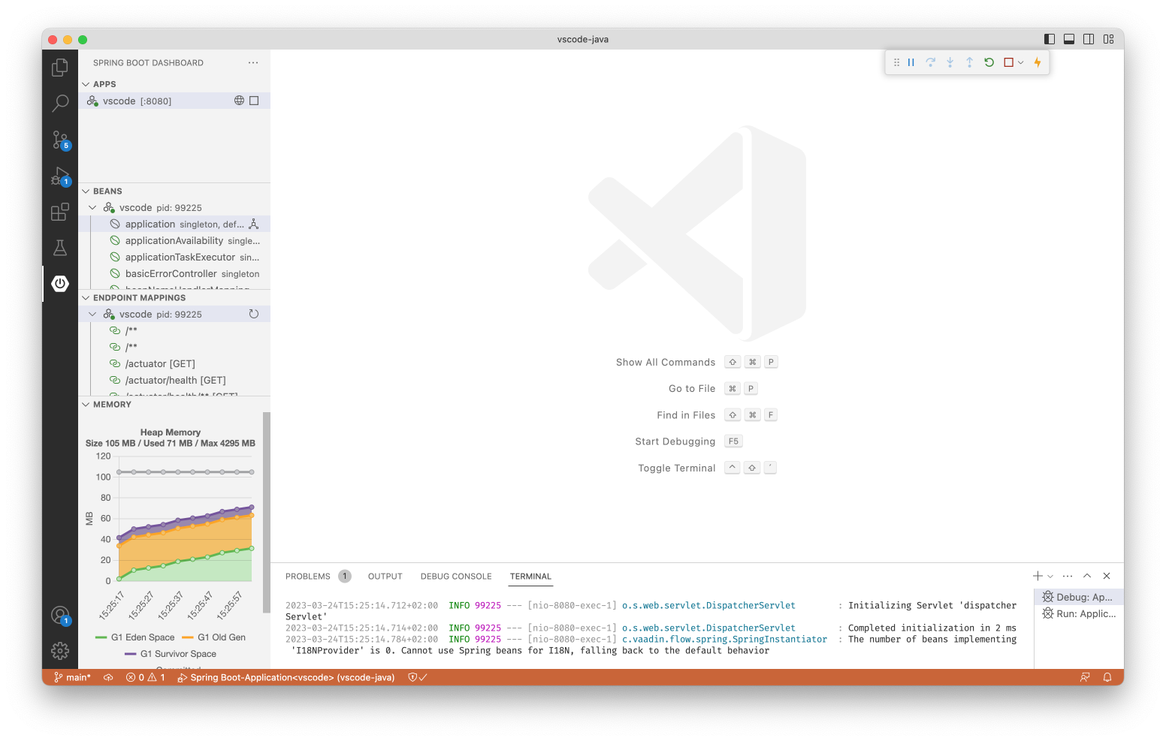Select the applicationAvailability bean

(174, 240)
